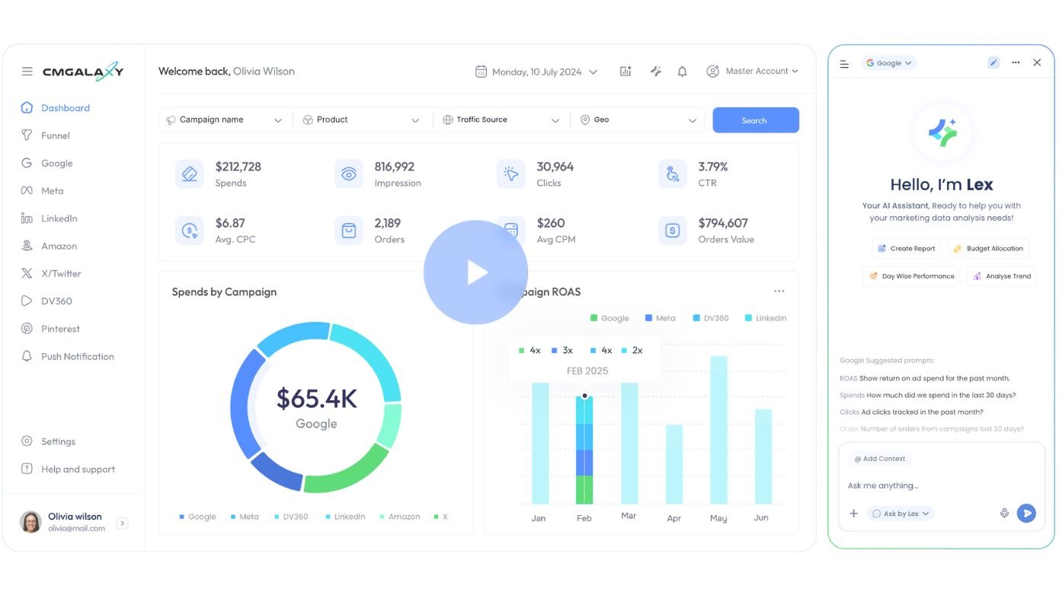
Task: Click the Clicks cursor icon
Action: (510, 174)
